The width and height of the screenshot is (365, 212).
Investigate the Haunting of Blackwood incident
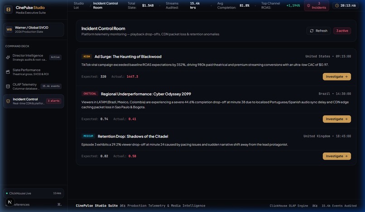(336, 76)
